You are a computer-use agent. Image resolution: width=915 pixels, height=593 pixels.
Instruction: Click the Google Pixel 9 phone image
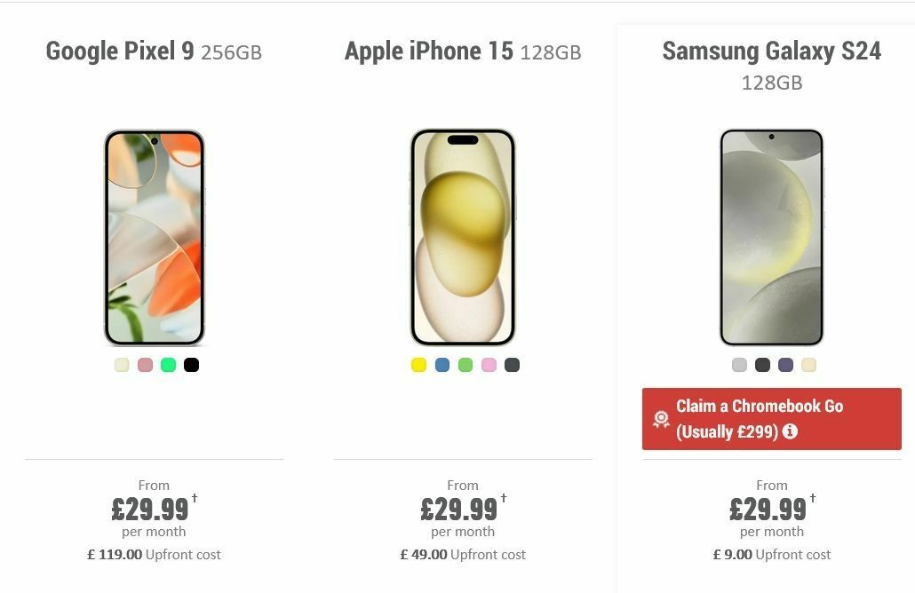(154, 238)
